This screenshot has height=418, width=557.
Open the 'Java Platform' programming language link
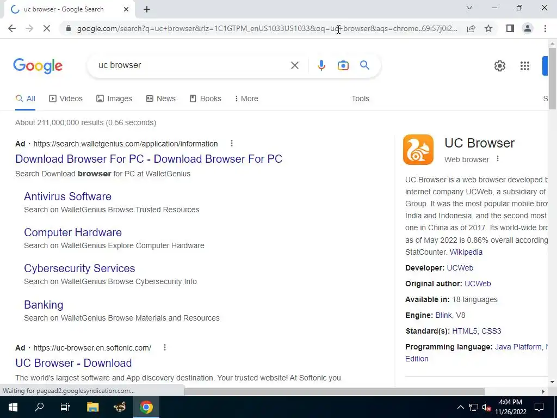click(518, 347)
